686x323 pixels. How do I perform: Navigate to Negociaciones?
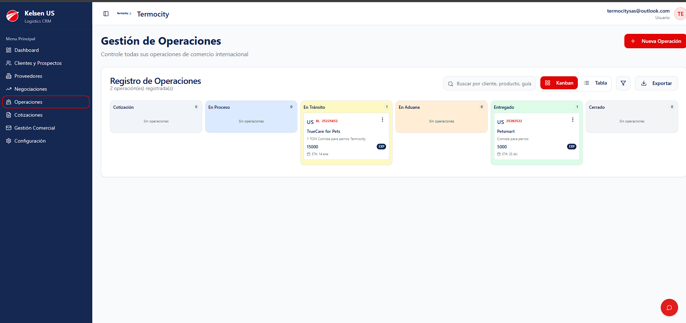click(x=46, y=89)
